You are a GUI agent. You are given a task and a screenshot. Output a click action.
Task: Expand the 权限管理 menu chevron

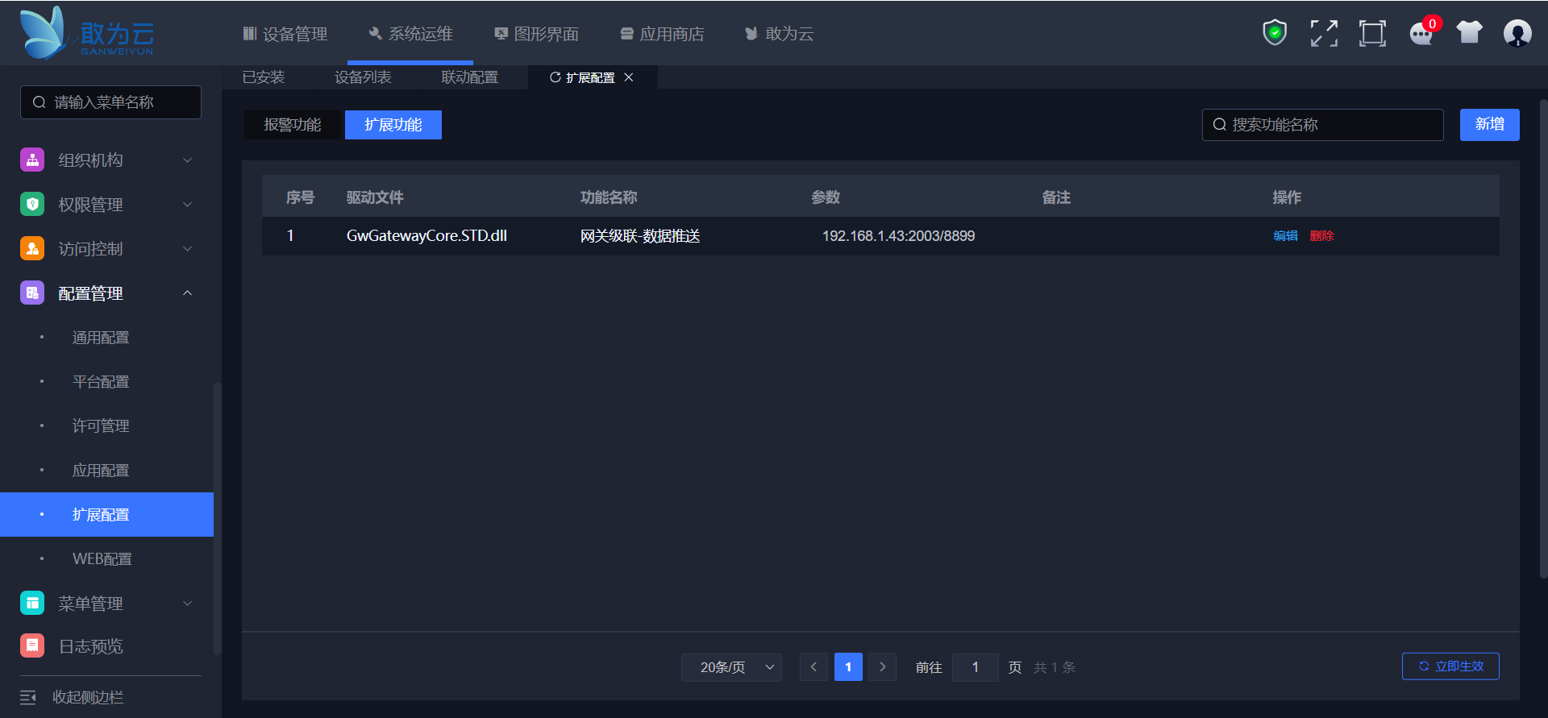[x=187, y=205]
